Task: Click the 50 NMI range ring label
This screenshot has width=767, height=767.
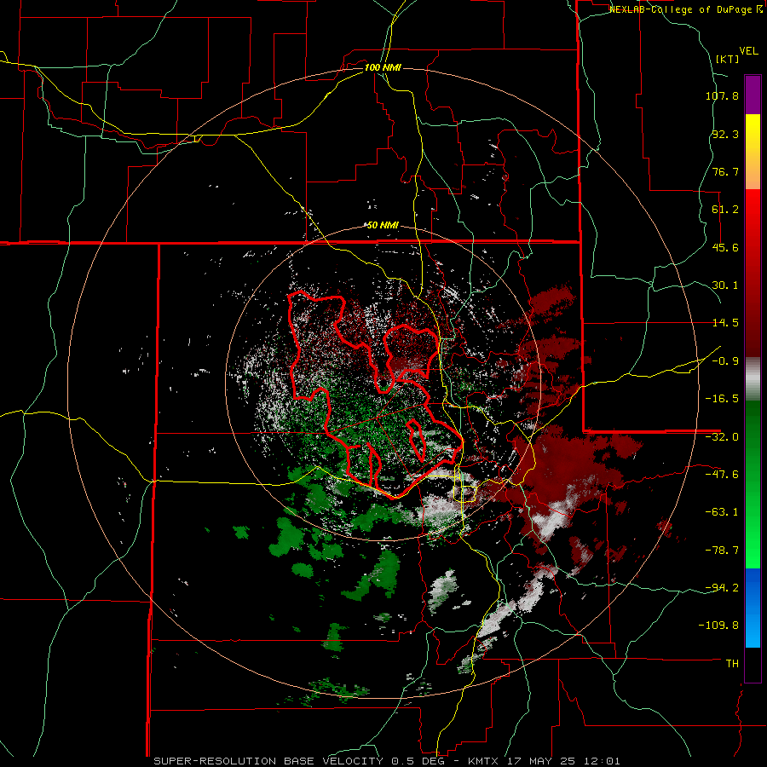Action: click(x=383, y=226)
